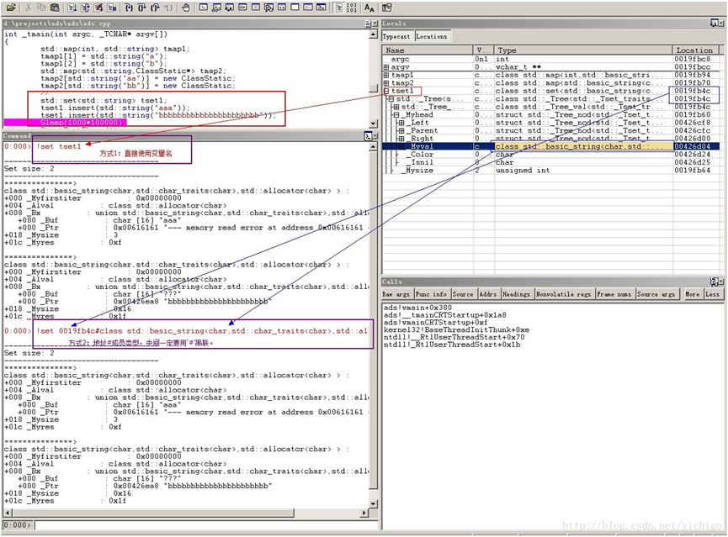Click the Step Over toolbar icon
The image size is (728, 537).
coord(141,8)
